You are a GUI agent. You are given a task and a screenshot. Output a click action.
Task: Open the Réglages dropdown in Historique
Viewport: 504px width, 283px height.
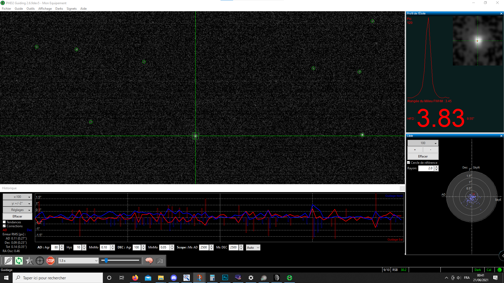pos(17,210)
